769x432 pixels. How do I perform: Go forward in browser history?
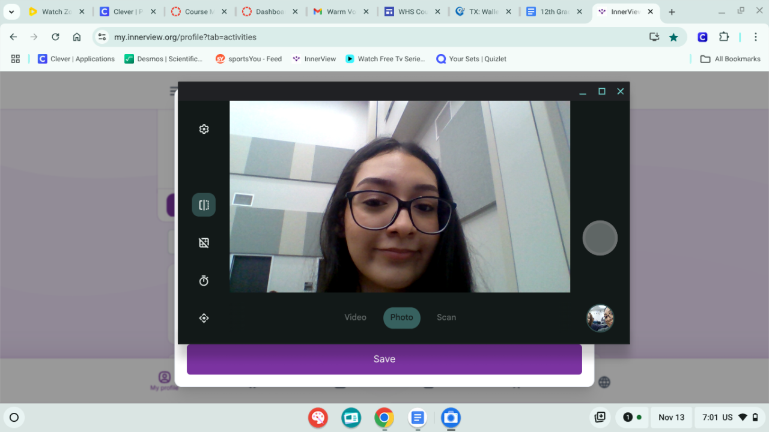pyautogui.click(x=34, y=37)
